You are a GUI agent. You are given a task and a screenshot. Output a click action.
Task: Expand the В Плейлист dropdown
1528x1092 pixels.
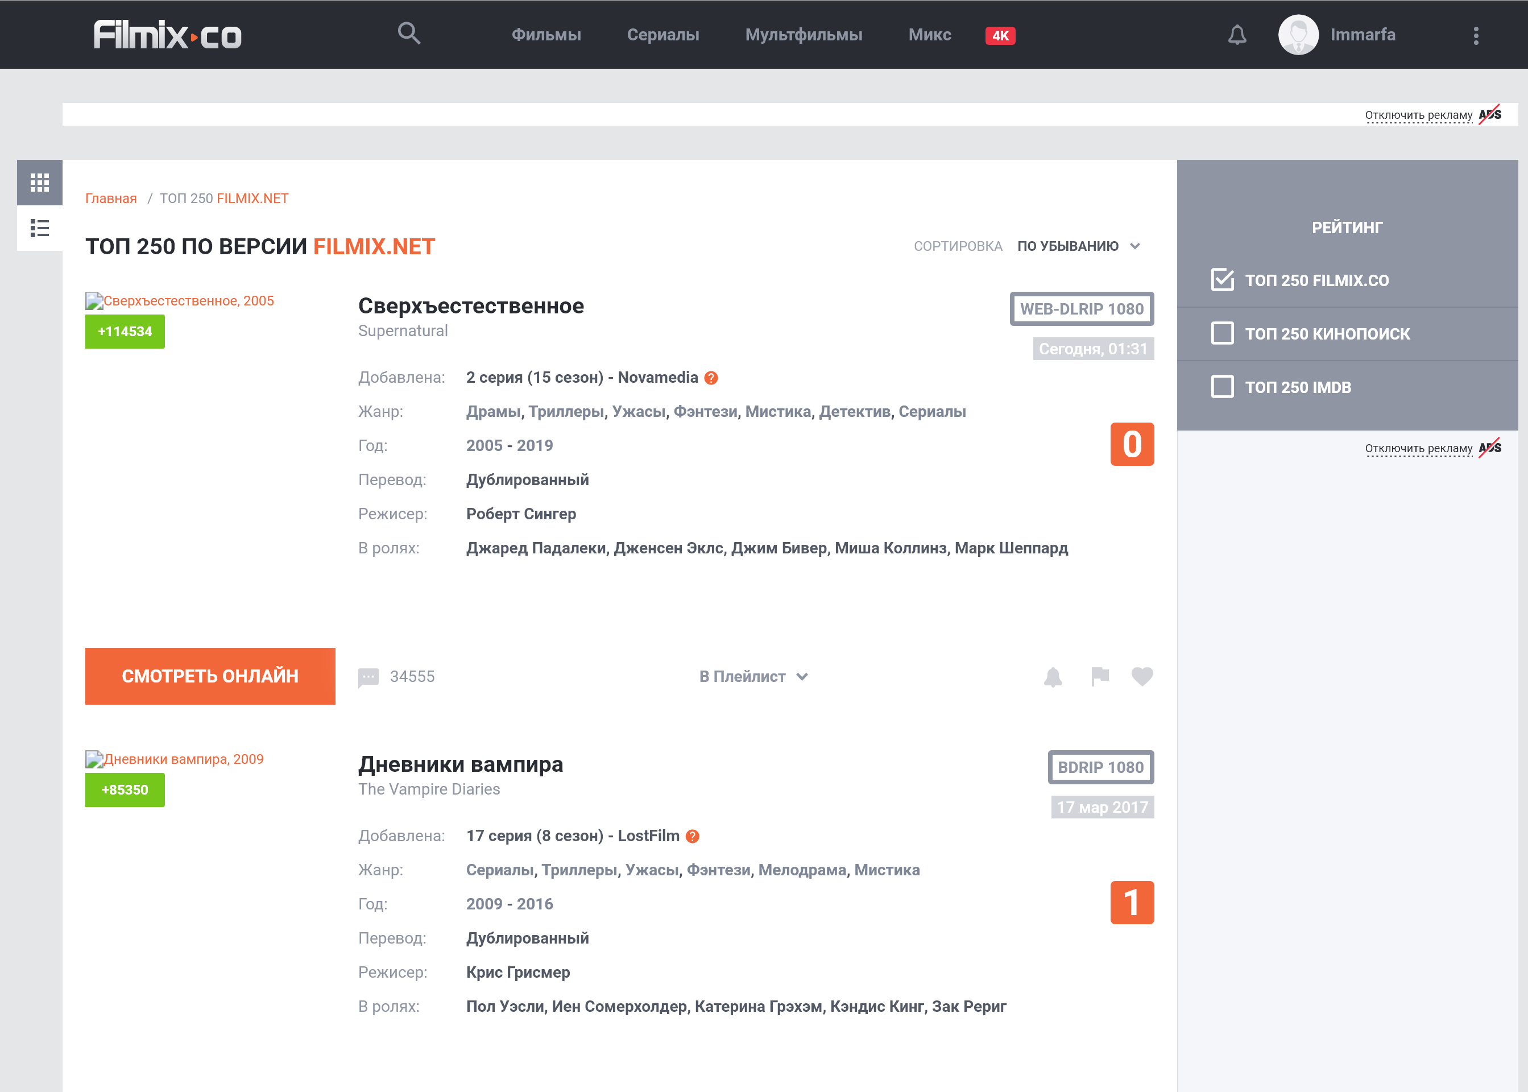(x=753, y=676)
